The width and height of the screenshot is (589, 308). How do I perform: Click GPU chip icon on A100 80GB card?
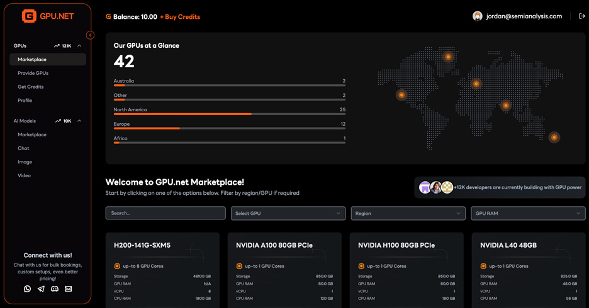click(239, 266)
